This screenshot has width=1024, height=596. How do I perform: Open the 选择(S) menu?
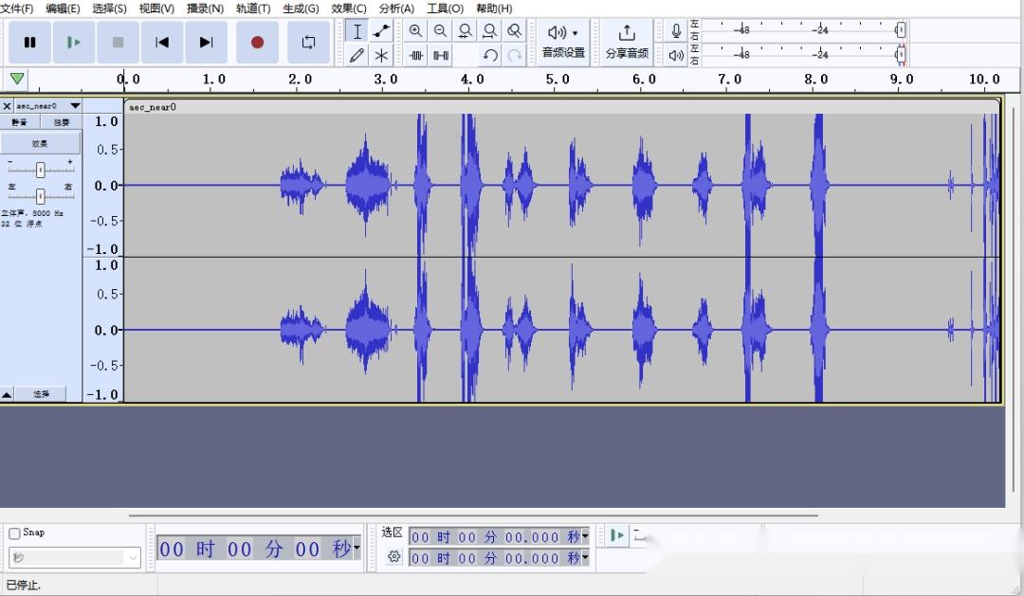point(109,9)
